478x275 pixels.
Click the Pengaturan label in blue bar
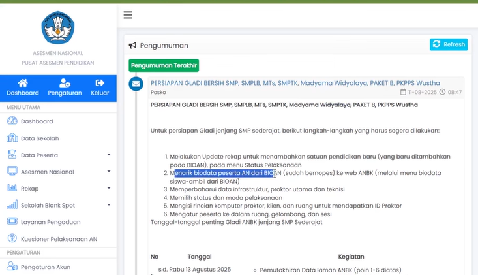(65, 93)
